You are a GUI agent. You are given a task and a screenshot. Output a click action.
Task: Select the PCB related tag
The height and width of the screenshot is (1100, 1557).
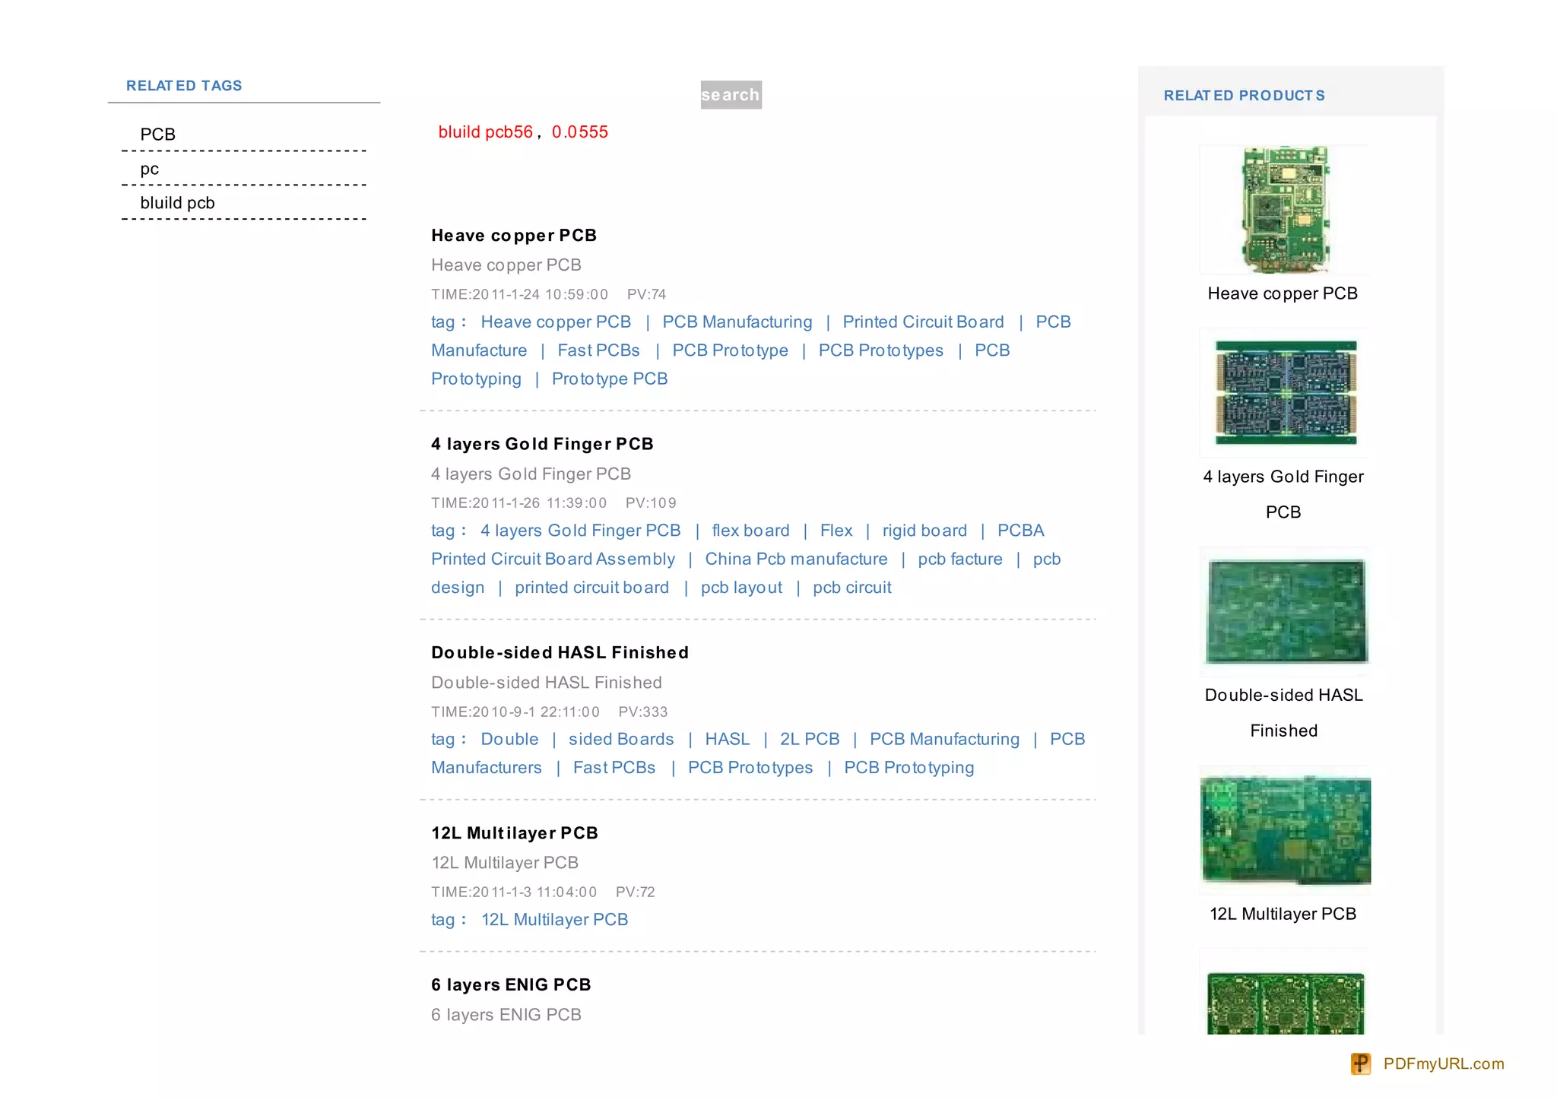click(157, 135)
